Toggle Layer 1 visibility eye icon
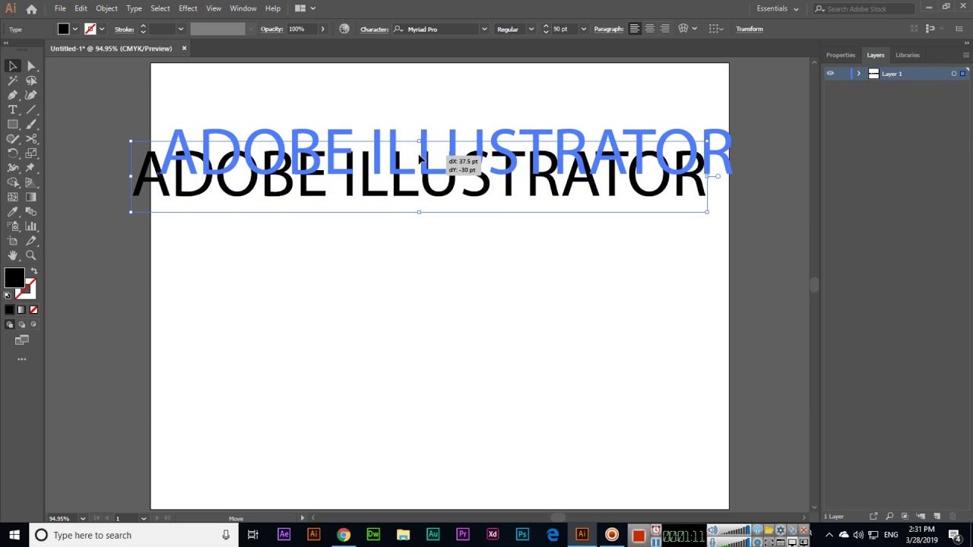The image size is (973, 547). pos(831,73)
